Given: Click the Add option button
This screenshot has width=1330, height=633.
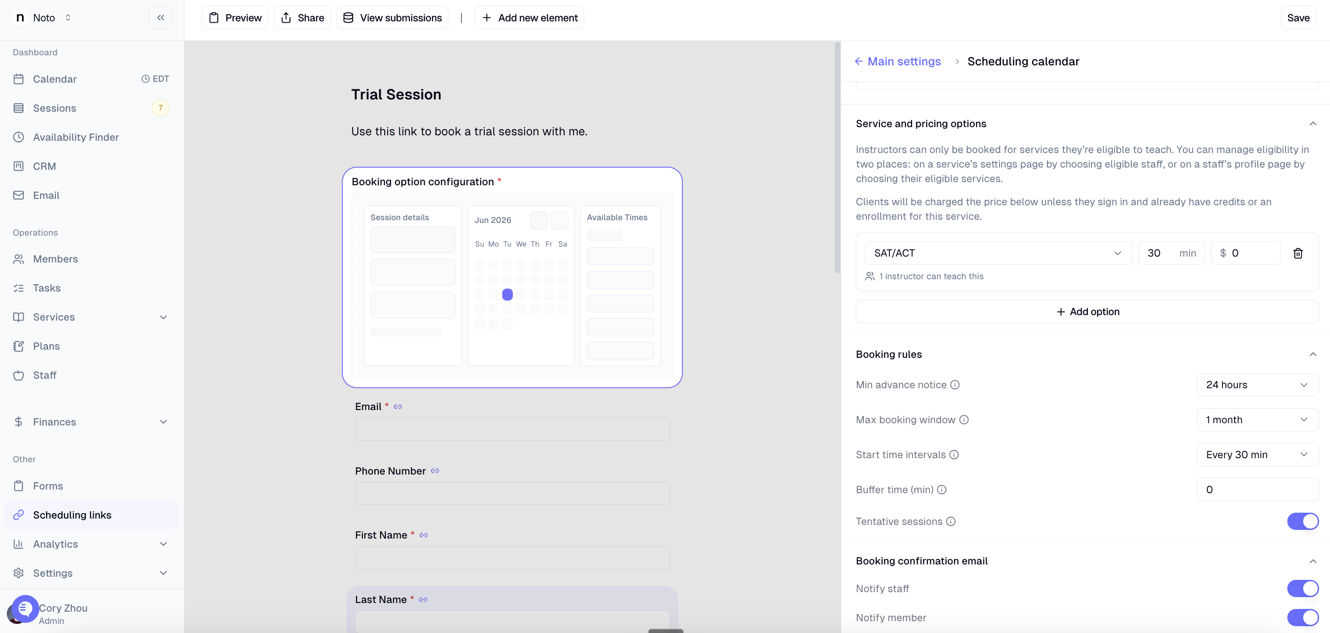Looking at the screenshot, I should point(1087,312).
